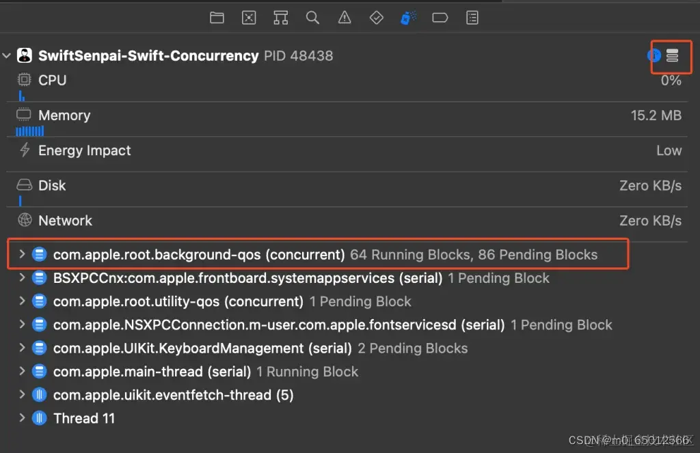Image resolution: width=700 pixels, height=453 pixels.
Task: Open the Source Control navigator icon
Action: [x=249, y=18]
